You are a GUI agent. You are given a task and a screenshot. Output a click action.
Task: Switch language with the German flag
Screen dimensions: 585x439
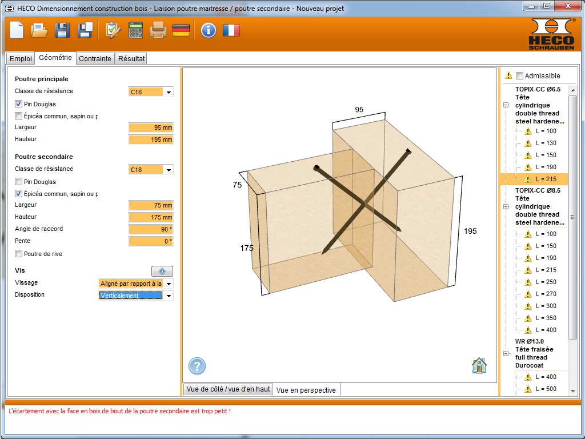pyautogui.click(x=181, y=30)
